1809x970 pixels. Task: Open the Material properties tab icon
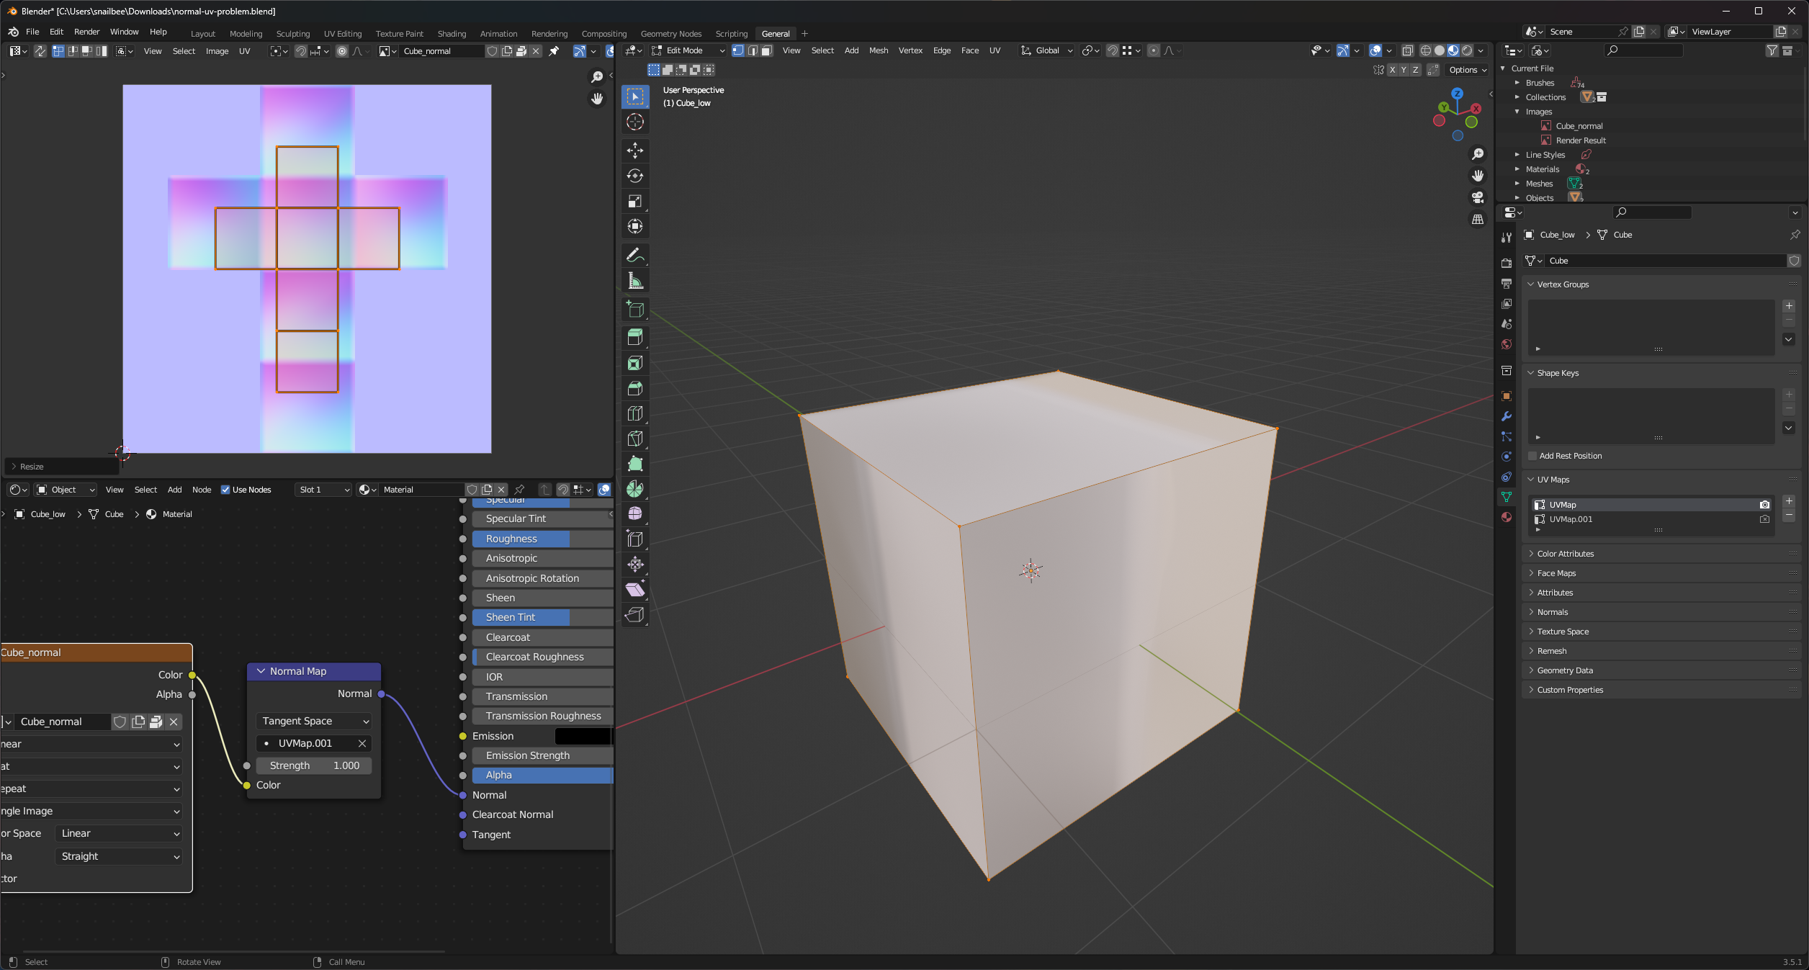click(x=1507, y=517)
